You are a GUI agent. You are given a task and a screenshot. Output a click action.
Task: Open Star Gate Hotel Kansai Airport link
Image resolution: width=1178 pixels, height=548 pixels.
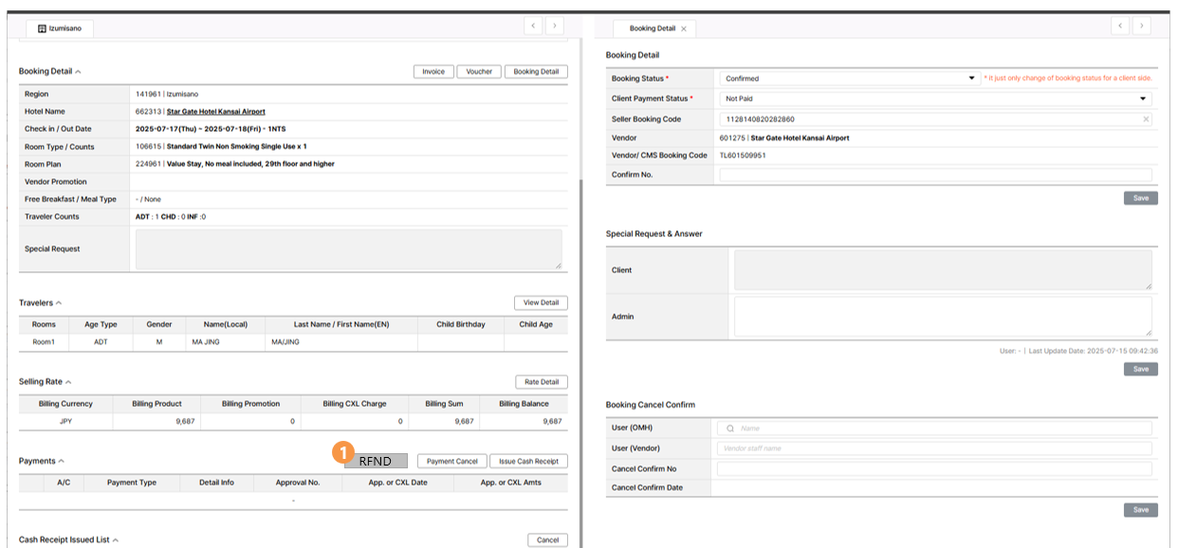215,112
